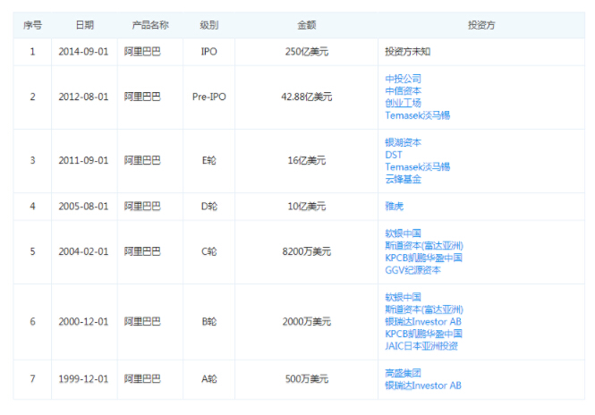Screen dimensions: 595x415
Task: Click Temasek淡马锡 in the Pre-IPO row
Action: pos(417,115)
